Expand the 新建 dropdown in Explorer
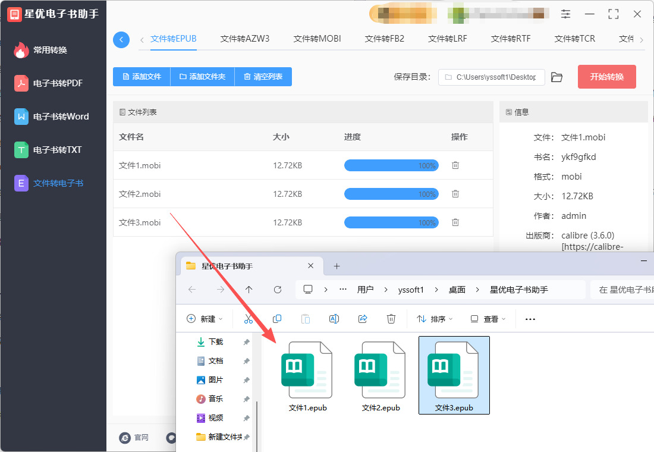 [x=205, y=319]
